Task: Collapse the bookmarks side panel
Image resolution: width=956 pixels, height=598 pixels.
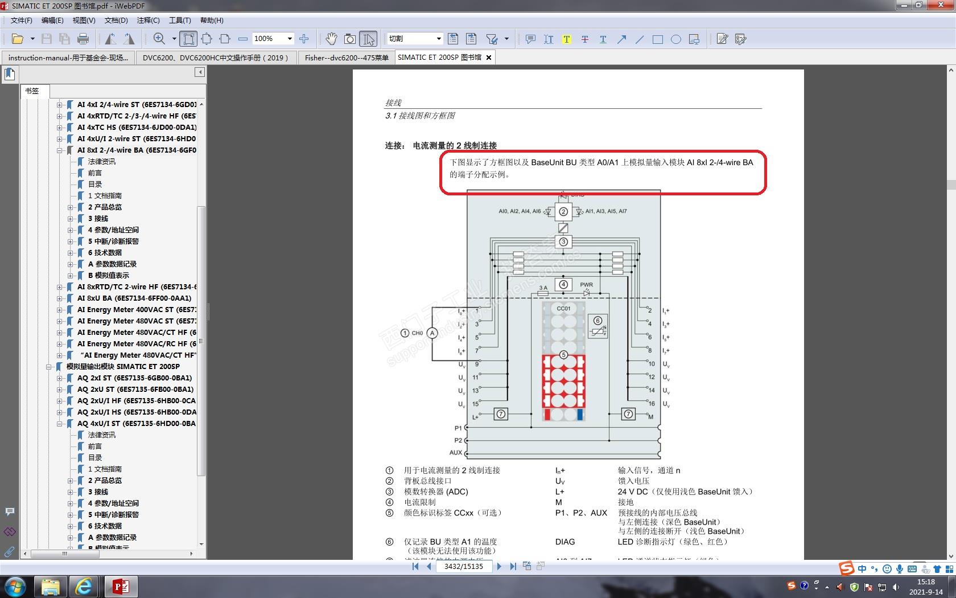Action: tap(200, 72)
